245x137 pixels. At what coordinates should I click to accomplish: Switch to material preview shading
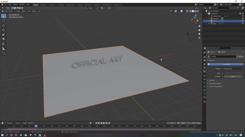(x=195, y=11)
